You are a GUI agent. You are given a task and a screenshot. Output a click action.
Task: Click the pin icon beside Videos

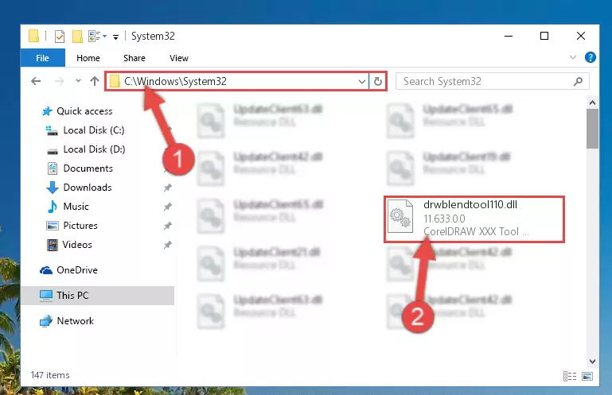pos(167,245)
